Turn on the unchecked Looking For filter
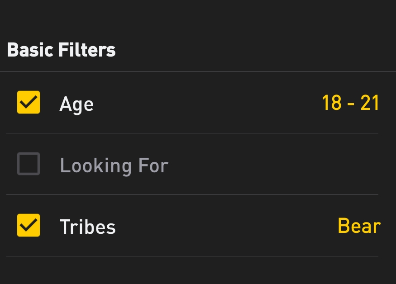 (x=29, y=164)
